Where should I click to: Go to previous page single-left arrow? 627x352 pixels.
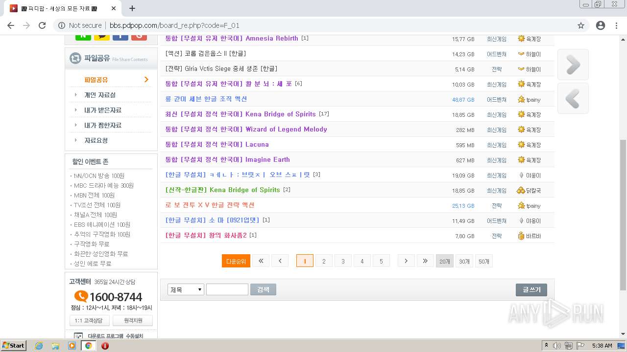point(280,261)
